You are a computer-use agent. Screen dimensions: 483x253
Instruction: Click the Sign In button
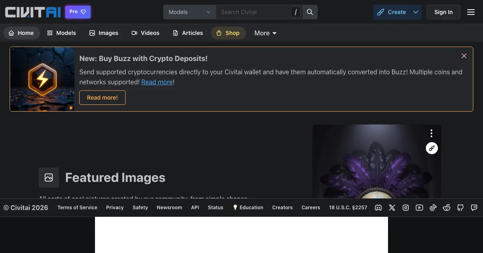coord(443,12)
